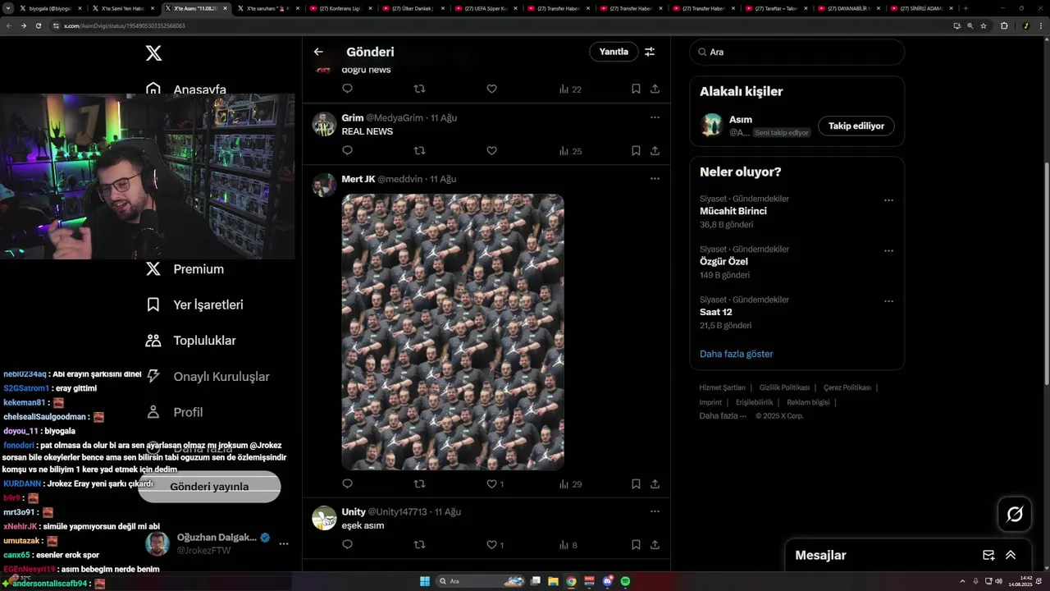Open more options on Mert JK's post
Image resolution: width=1050 pixels, height=591 pixels.
tap(655, 178)
